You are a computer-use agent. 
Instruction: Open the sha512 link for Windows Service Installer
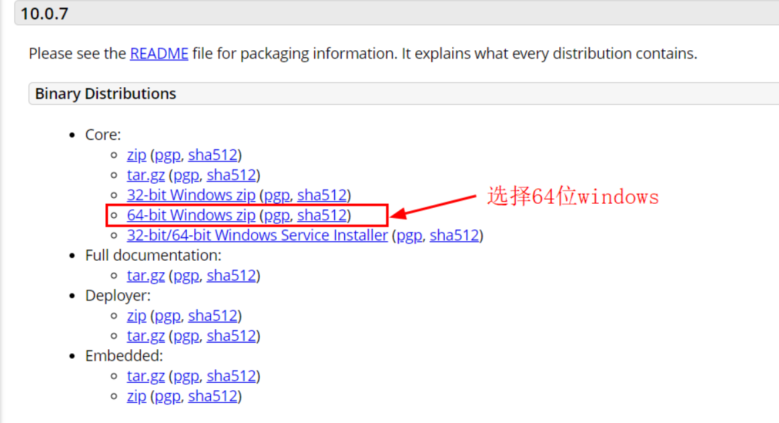coord(454,235)
